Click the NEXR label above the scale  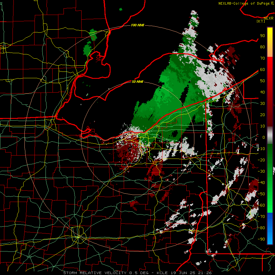point(268,18)
